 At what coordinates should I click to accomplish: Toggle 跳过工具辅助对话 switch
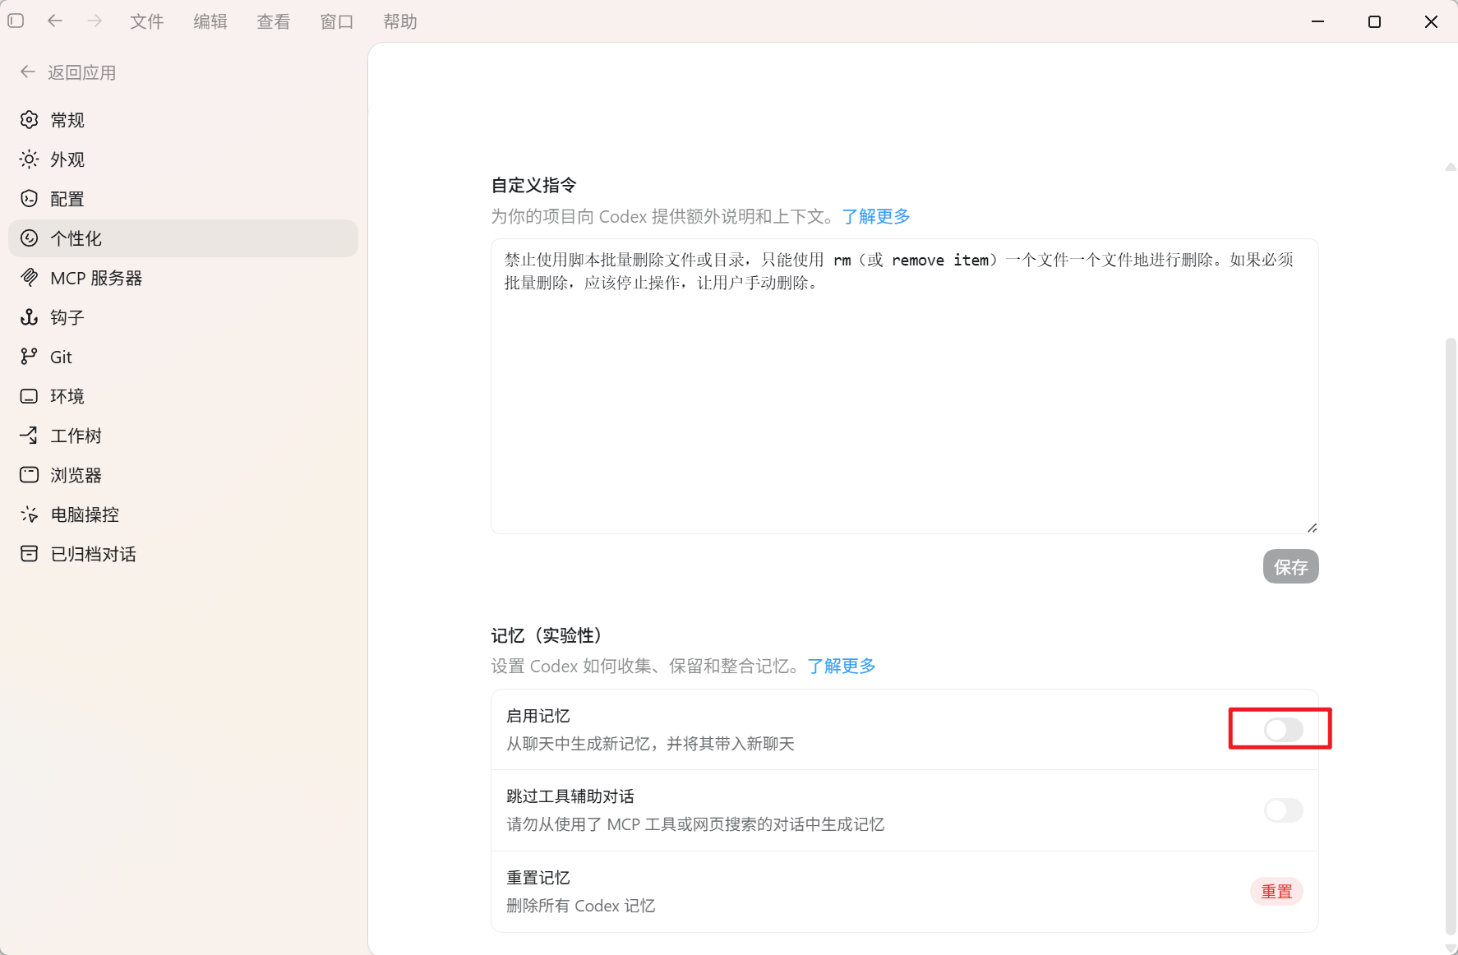pos(1284,810)
